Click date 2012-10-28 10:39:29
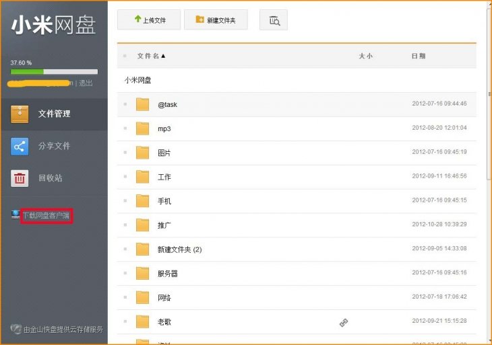 439,224
